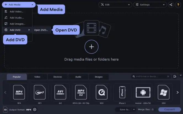Image resolution: width=183 pixels, height=114 pixels.
Task: Open output format settings gear
Action: tap(35, 110)
